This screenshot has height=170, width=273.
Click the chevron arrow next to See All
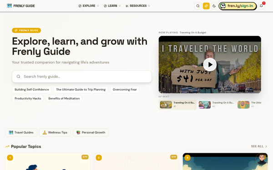[266, 146]
